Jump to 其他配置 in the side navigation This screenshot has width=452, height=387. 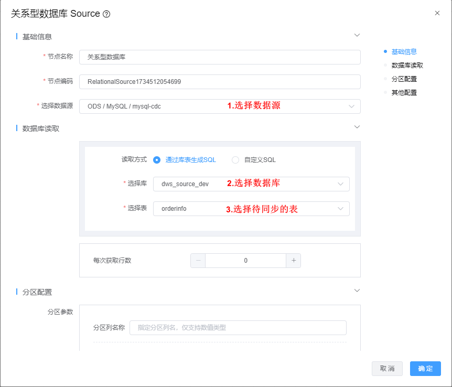pyautogui.click(x=404, y=93)
